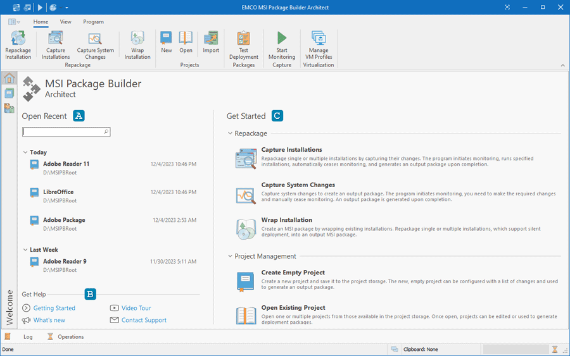Open recent project Adobe Package
The image size is (570, 356).
(x=113, y=224)
